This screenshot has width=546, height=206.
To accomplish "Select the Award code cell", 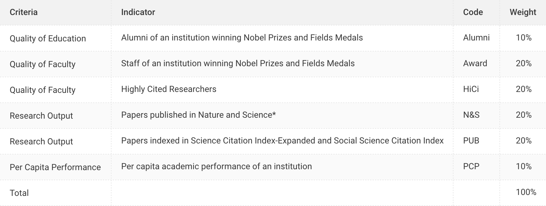I will pos(475,63).
